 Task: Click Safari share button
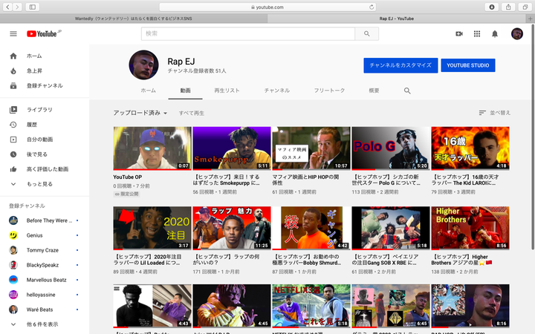pyautogui.click(x=508, y=7)
